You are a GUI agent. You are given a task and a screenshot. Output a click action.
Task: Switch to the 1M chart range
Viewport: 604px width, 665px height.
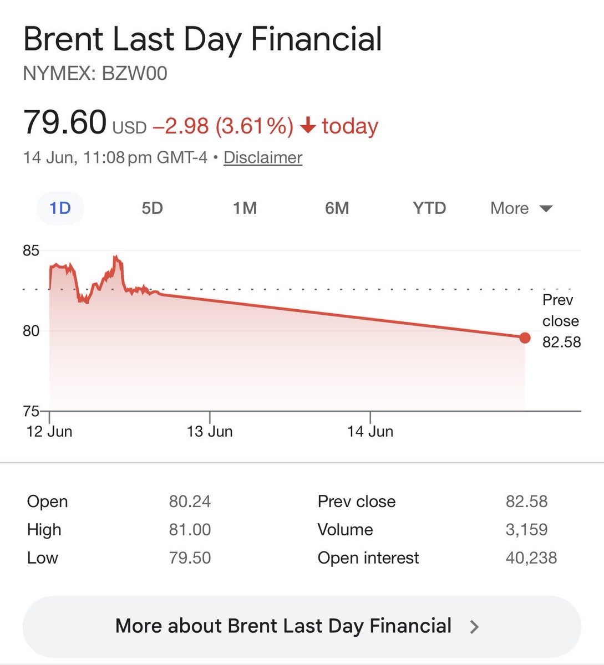(245, 208)
